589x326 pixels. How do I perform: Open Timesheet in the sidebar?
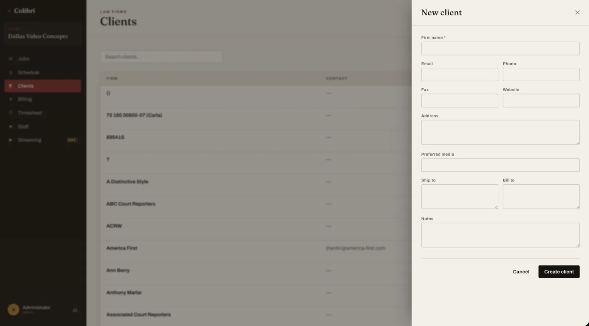point(43,113)
